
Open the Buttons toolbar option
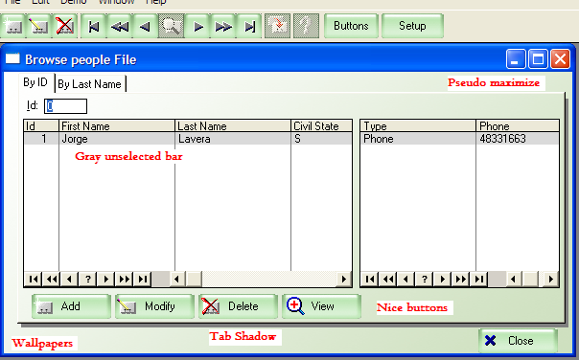(351, 26)
